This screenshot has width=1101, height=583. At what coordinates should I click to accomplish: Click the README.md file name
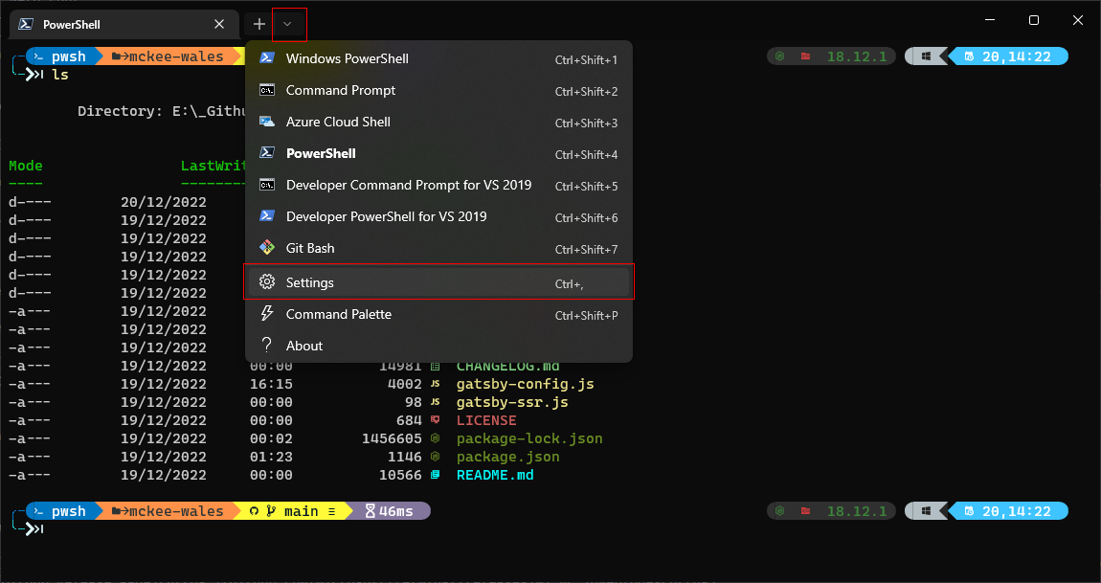tap(495, 476)
